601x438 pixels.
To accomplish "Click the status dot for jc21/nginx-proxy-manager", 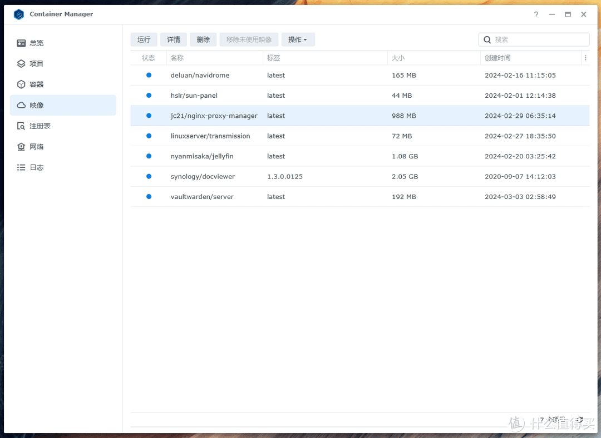I will pos(149,116).
